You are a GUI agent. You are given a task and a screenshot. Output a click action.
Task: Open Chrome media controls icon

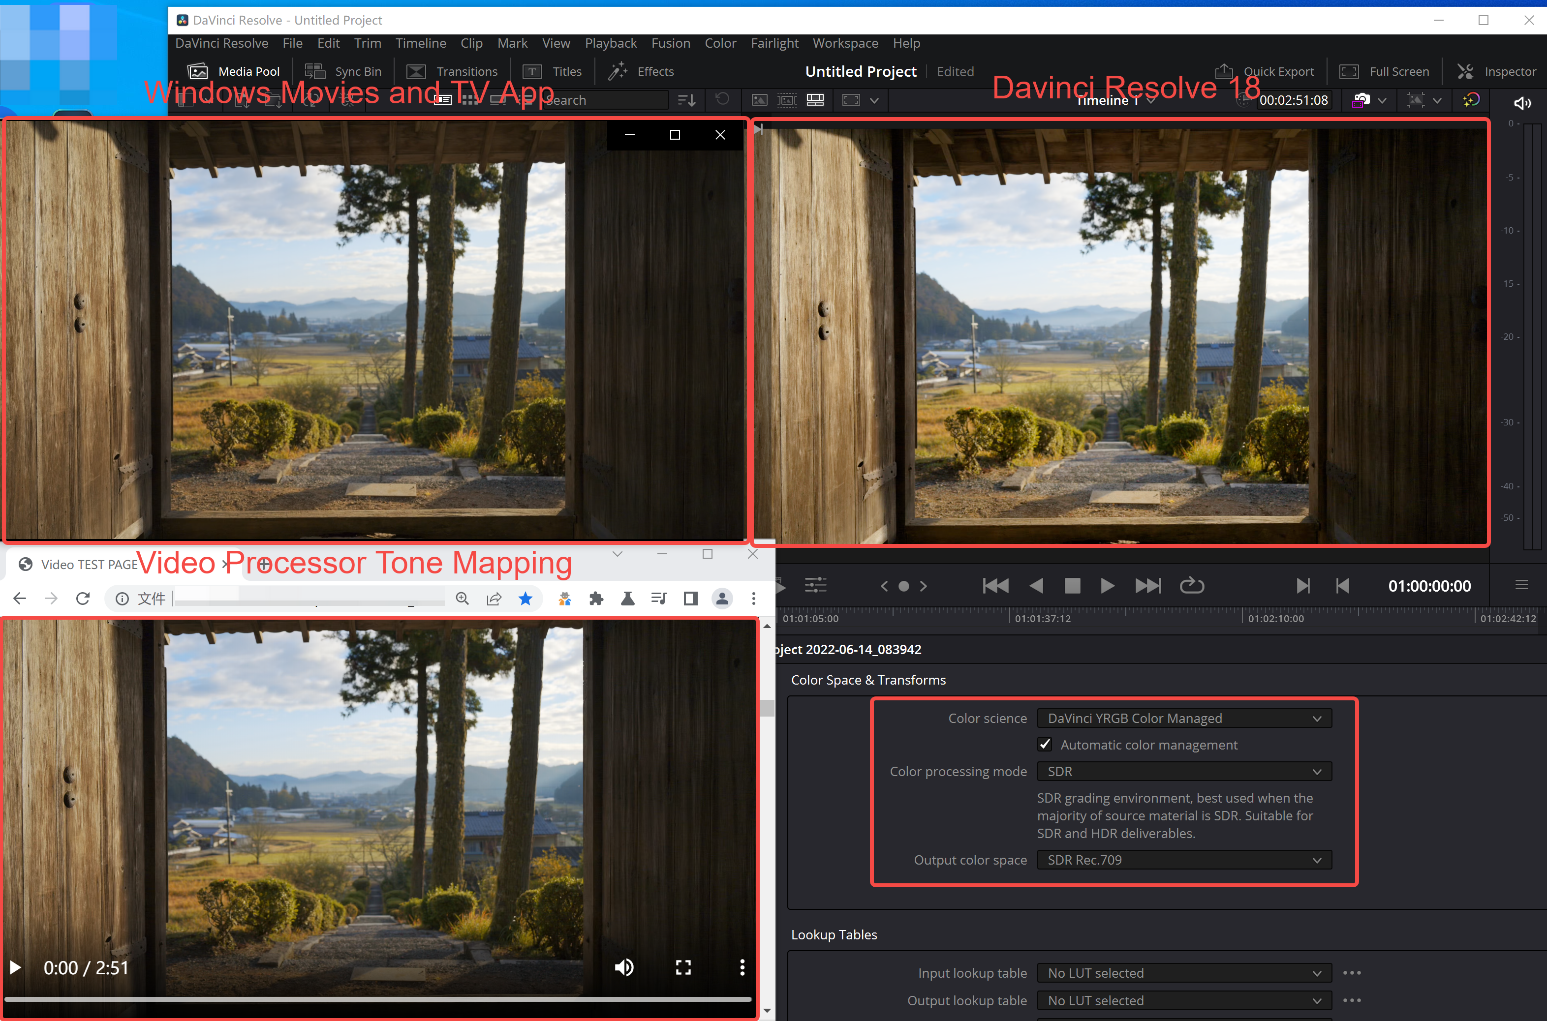click(659, 599)
